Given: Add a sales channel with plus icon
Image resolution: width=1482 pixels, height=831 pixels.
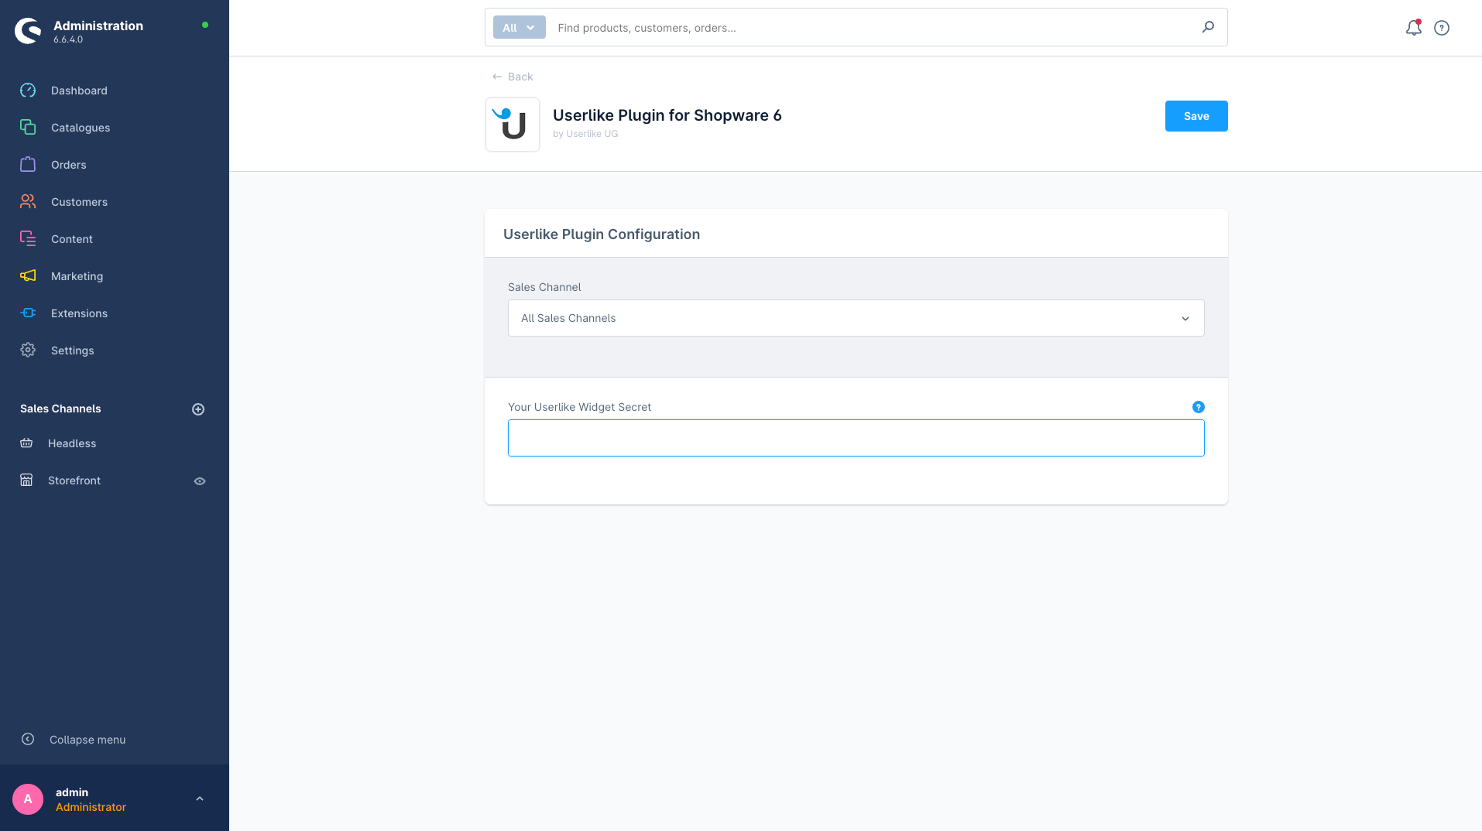Looking at the screenshot, I should [198, 409].
